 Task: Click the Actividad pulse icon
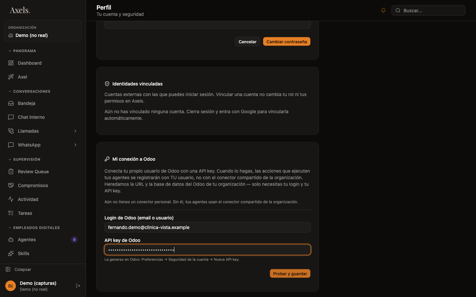(x=11, y=199)
